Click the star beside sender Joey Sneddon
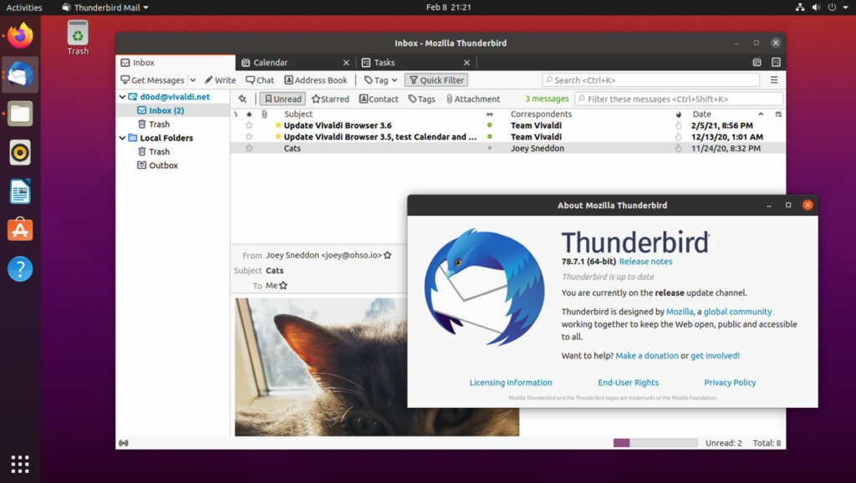Image resolution: width=856 pixels, height=483 pixels. [388, 255]
